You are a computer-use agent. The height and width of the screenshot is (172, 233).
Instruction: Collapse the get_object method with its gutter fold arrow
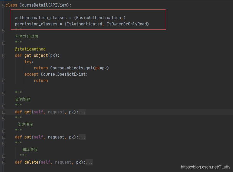pos(4,56)
